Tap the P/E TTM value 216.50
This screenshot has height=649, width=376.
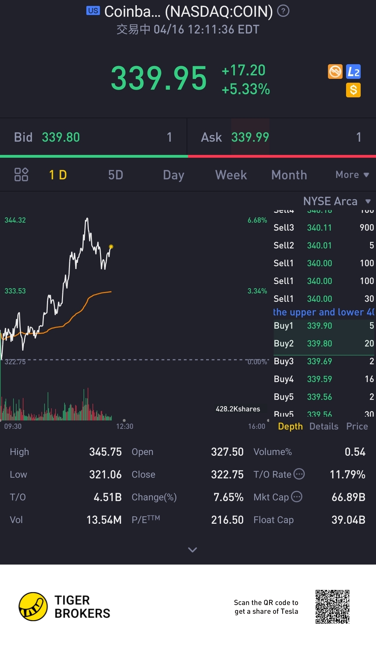pyautogui.click(x=227, y=520)
